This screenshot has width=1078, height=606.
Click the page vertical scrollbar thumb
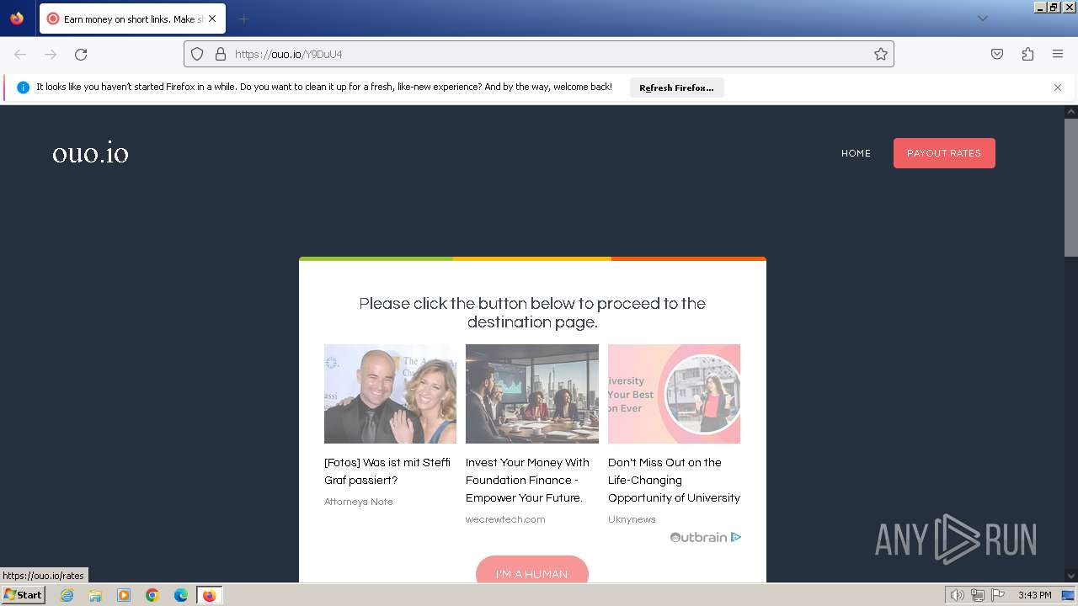click(x=1071, y=187)
